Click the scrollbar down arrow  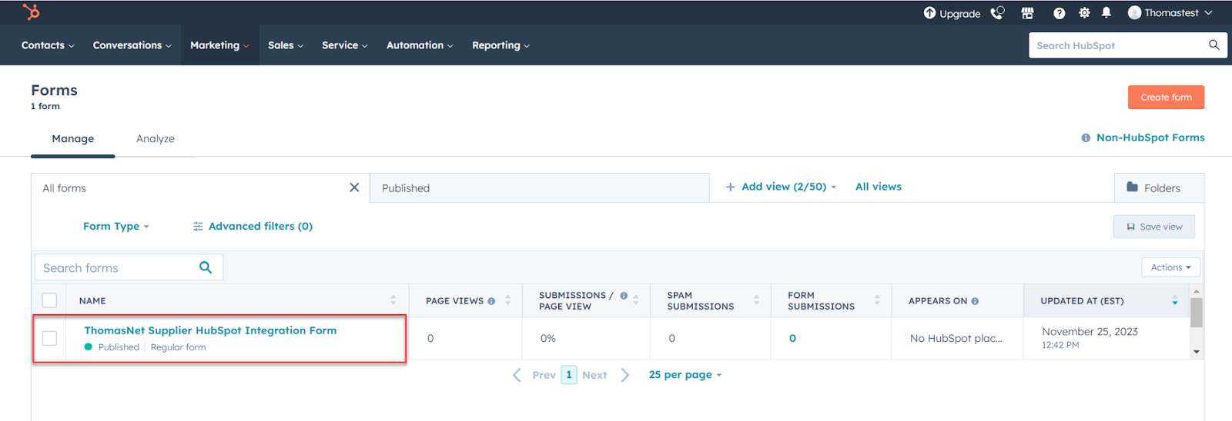coord(1196,352)
